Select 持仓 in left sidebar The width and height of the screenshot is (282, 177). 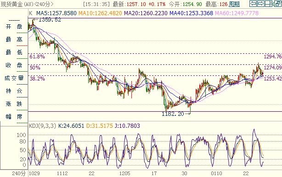click(x=14, y=91)
